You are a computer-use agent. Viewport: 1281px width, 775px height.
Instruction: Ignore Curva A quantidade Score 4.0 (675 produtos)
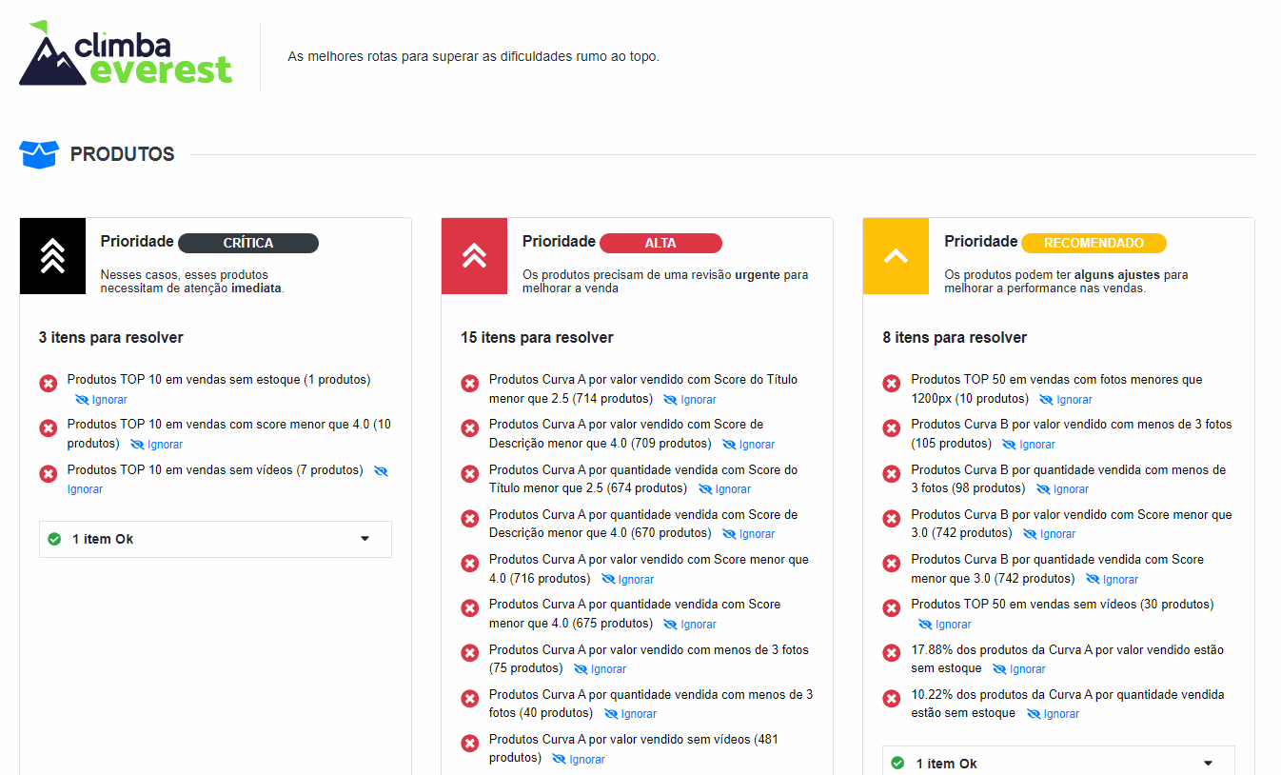coord(690,625)
